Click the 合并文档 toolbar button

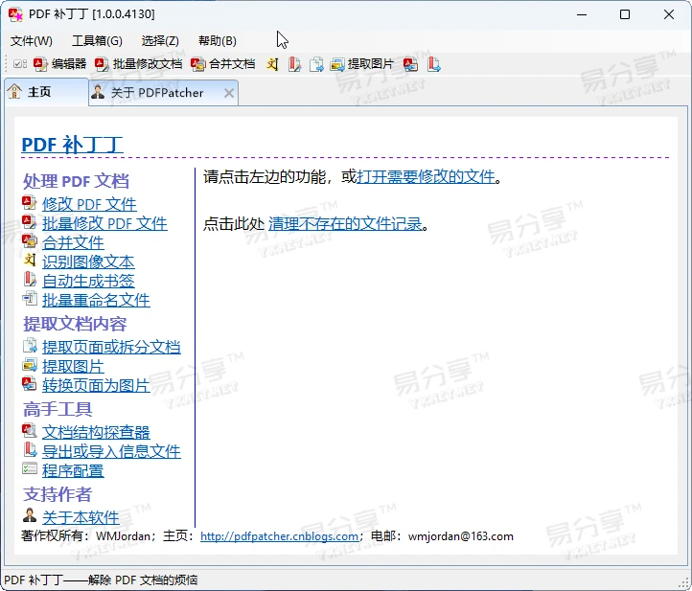point(223,64)
